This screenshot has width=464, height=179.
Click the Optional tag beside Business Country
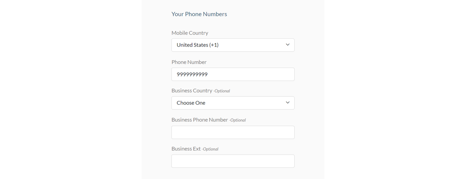[x=222, y=91]
